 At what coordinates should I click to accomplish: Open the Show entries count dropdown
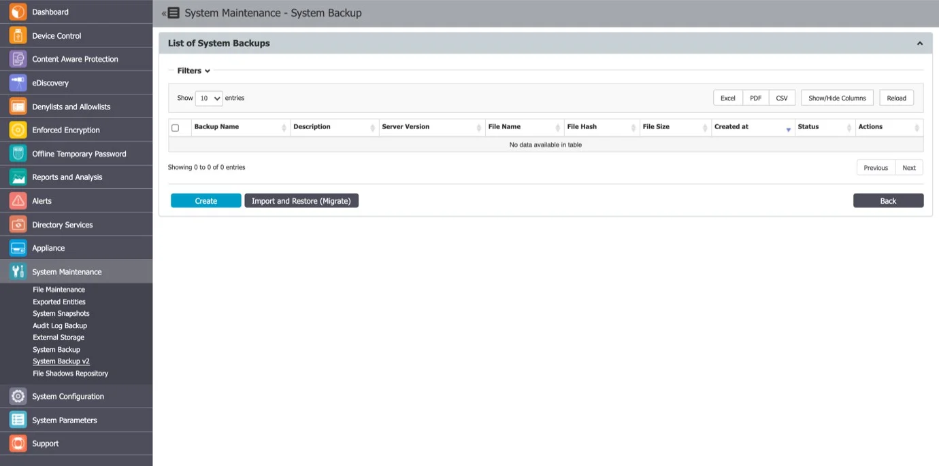[209, 98]
